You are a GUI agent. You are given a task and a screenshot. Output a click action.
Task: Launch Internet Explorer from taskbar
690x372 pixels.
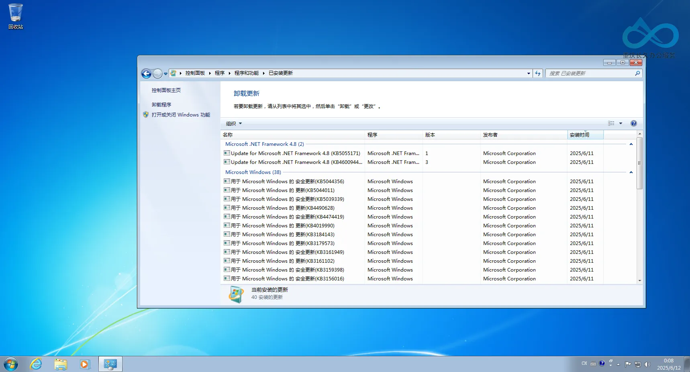pyautogui.click(x=36, y=364)
